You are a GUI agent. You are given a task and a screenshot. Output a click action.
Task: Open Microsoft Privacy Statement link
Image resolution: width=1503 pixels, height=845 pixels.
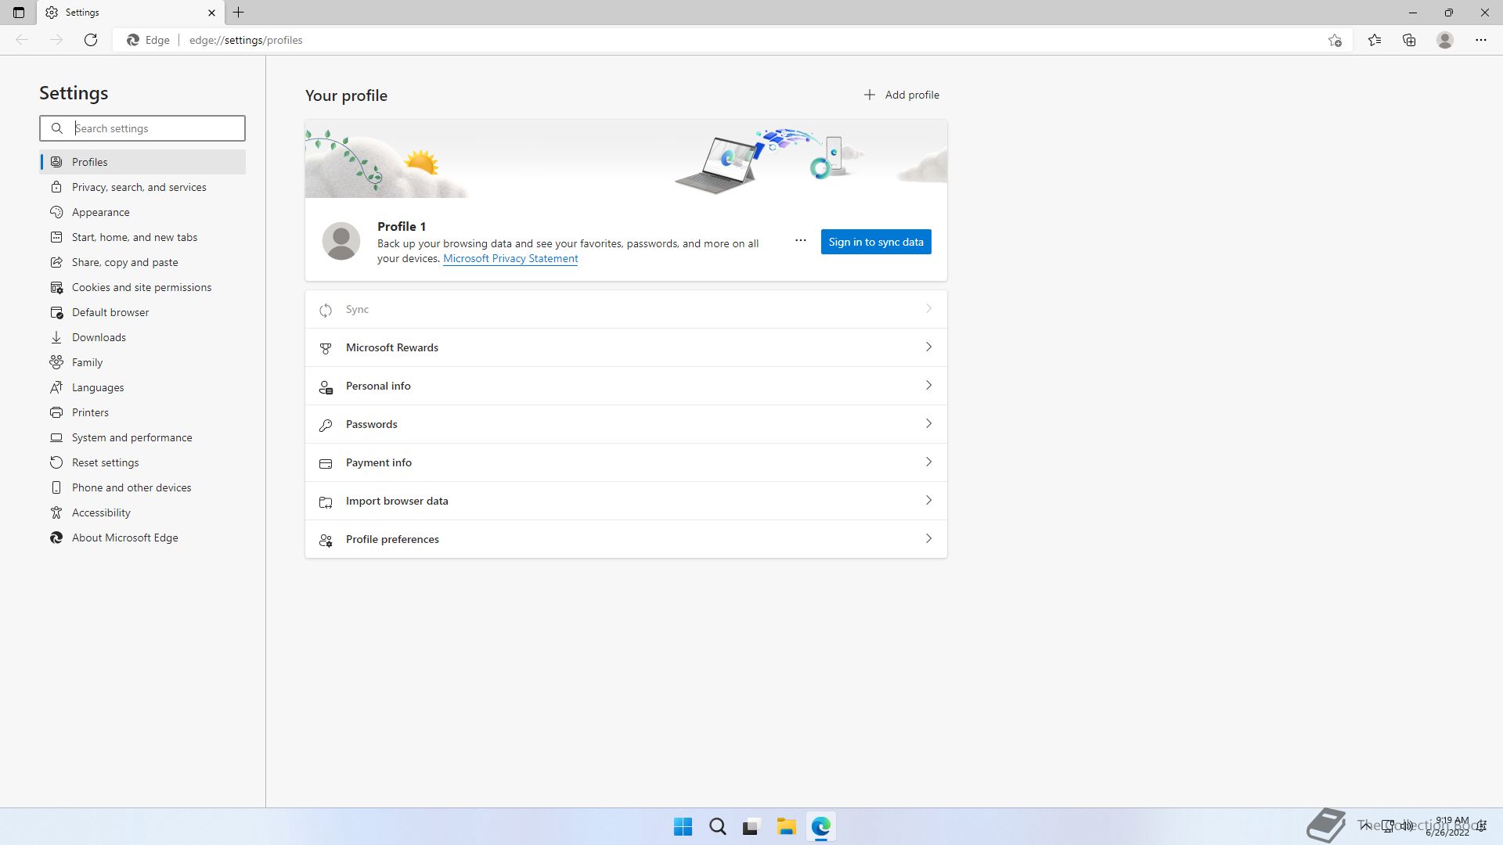tap(510, 259)
